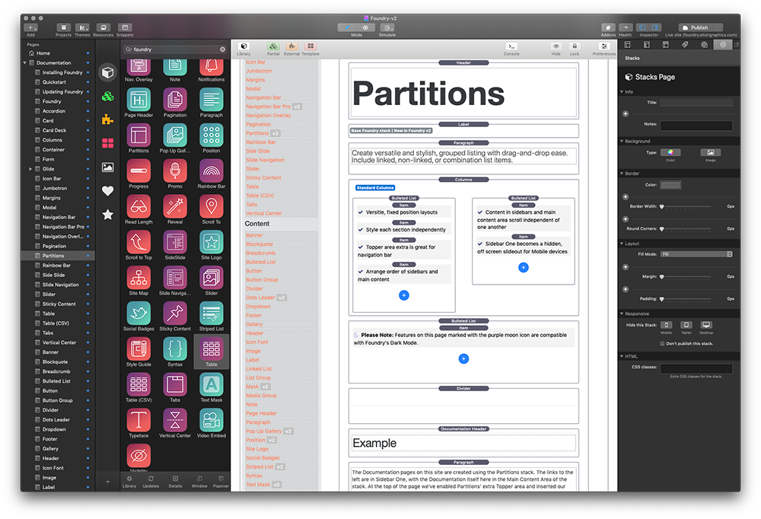Toggle Hide eye in the edit toolbar
Image resolution: width=761 pixels, height=519 pixels.
point(556,46)
